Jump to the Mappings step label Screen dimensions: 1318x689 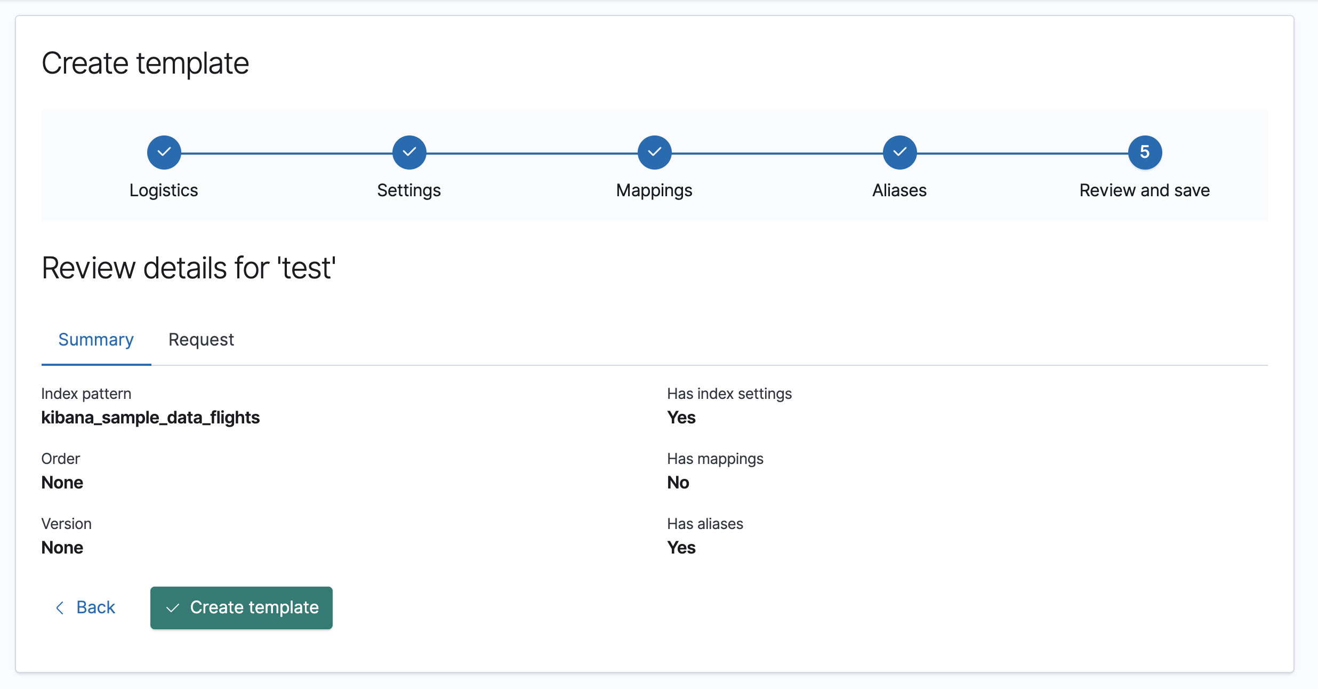[x=654, y=190]
